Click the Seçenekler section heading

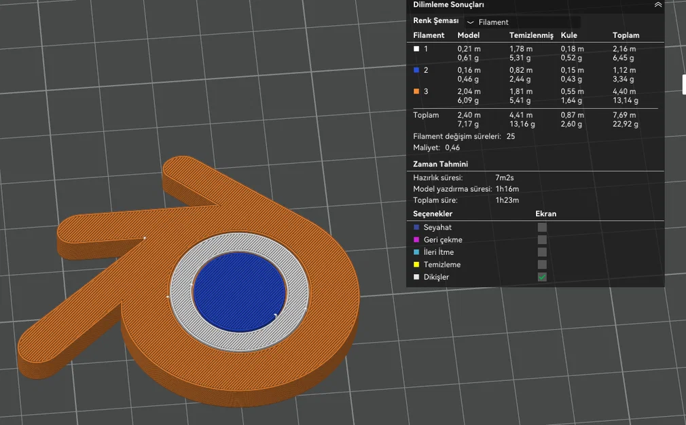pos(433,214)
